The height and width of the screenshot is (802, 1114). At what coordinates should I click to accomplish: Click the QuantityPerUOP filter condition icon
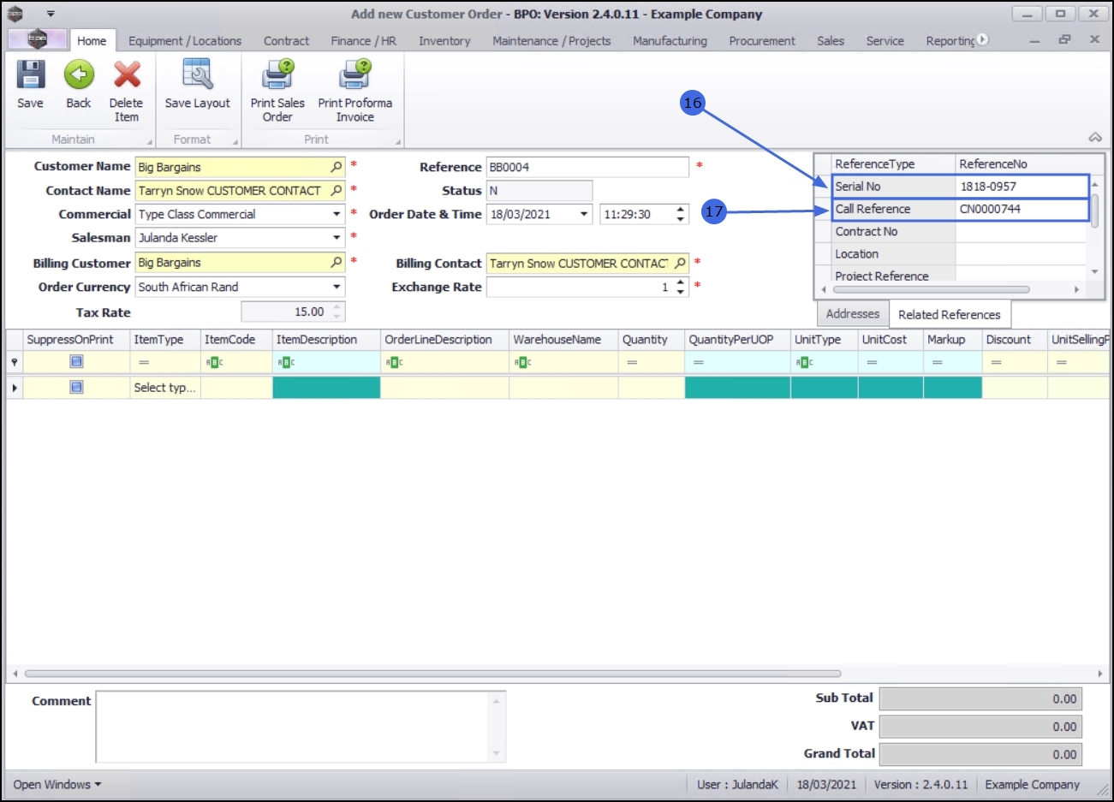699,363
